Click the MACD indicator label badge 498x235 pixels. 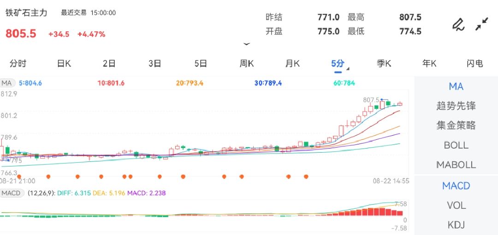click(11, 193)
